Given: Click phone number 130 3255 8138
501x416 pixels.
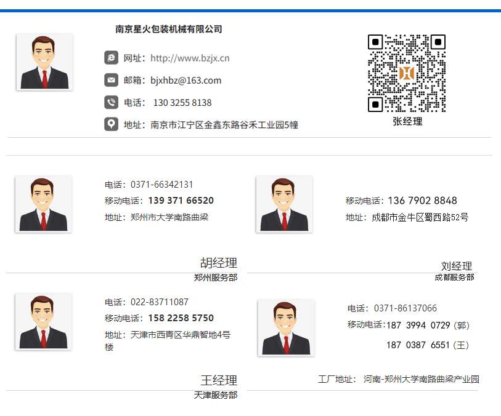Looking at the screenshot, I should pyautogui.click(x=182, y=103).
